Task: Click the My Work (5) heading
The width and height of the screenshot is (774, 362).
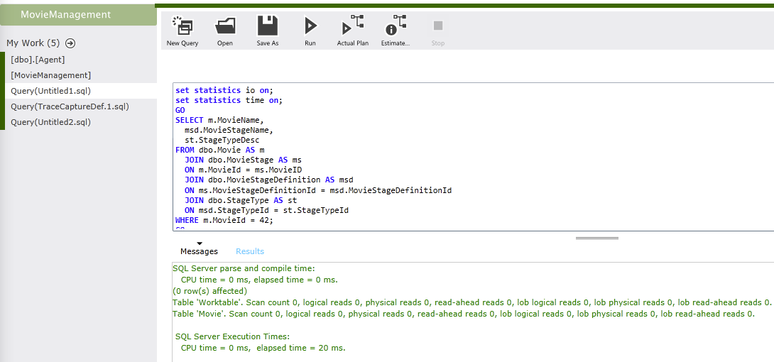Action: click(x=33, y=43)
